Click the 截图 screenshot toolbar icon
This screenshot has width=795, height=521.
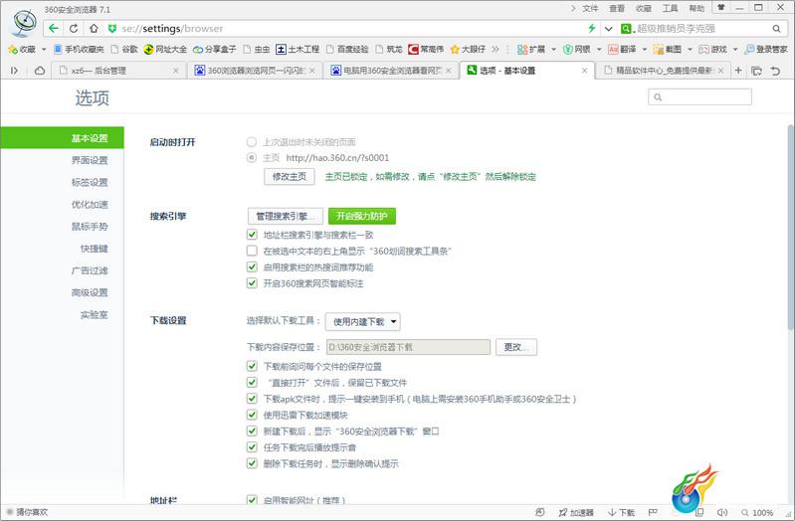pyautogui.click(x=668, y=49)
